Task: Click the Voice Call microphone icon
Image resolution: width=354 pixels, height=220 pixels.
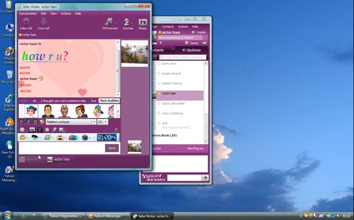Action: (x=44, y=22)
